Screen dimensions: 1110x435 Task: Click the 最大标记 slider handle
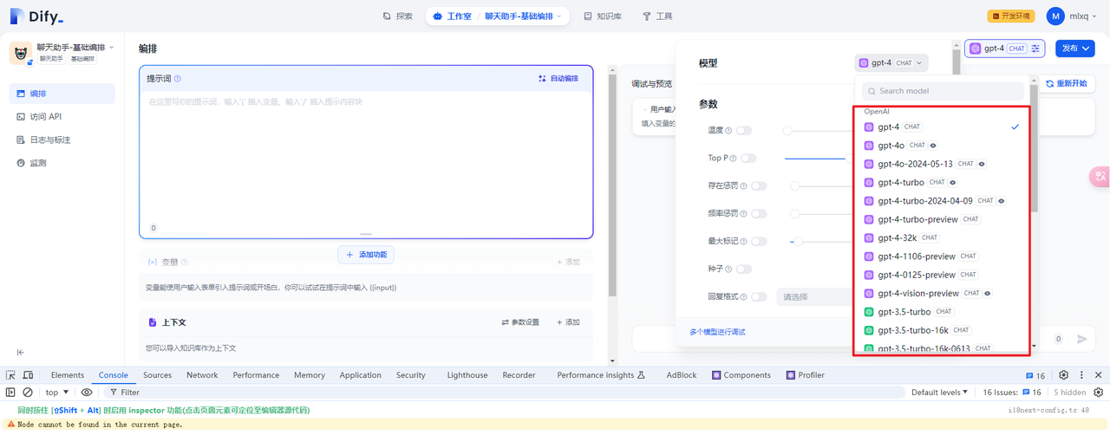799,242
